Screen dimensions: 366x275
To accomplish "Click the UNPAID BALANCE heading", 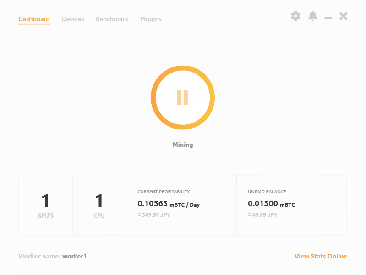I will 267,191.
